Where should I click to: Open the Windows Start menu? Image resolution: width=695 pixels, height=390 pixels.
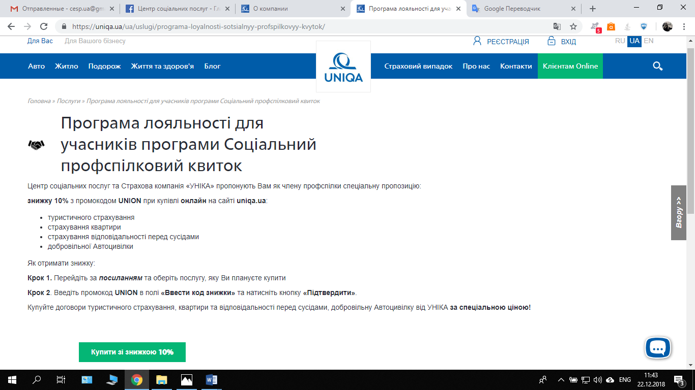pos(12,380)
